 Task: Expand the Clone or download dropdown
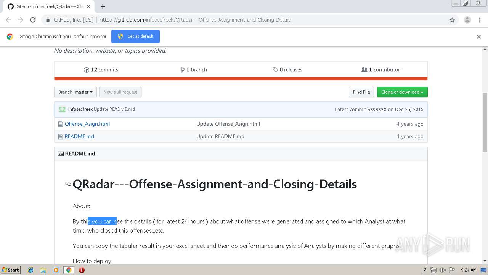tap(402, 92)
